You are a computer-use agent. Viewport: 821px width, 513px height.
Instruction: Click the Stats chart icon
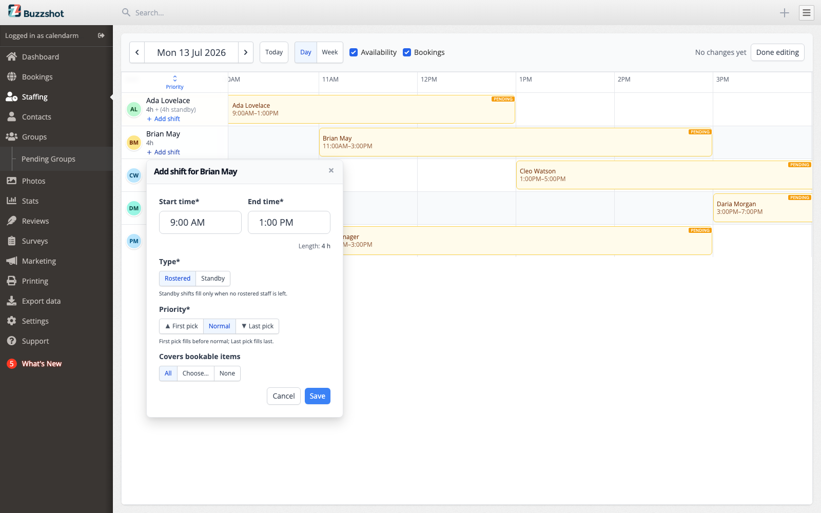click(x=11, y=201)
